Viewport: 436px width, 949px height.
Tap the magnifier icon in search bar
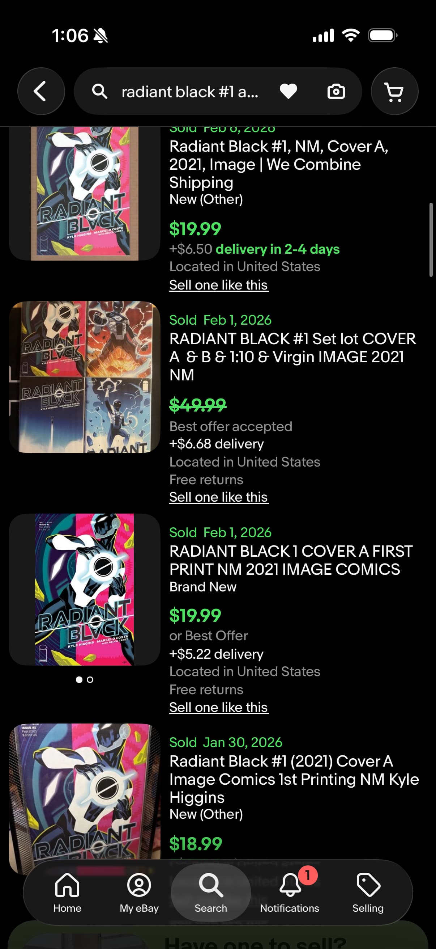coord(100,91)
